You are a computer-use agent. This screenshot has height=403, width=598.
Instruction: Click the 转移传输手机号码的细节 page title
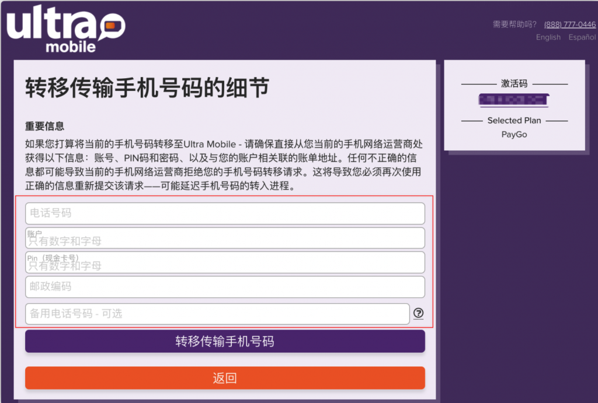pyautogui.click(x=147, y=87)
